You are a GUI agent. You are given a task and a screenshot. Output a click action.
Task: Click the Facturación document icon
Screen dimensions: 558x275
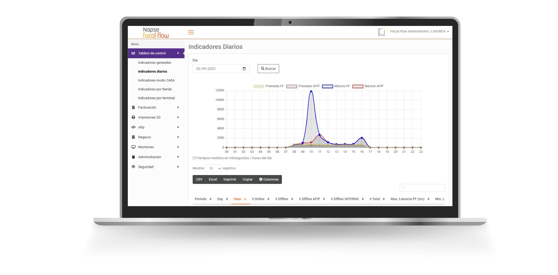pos(133,107)
